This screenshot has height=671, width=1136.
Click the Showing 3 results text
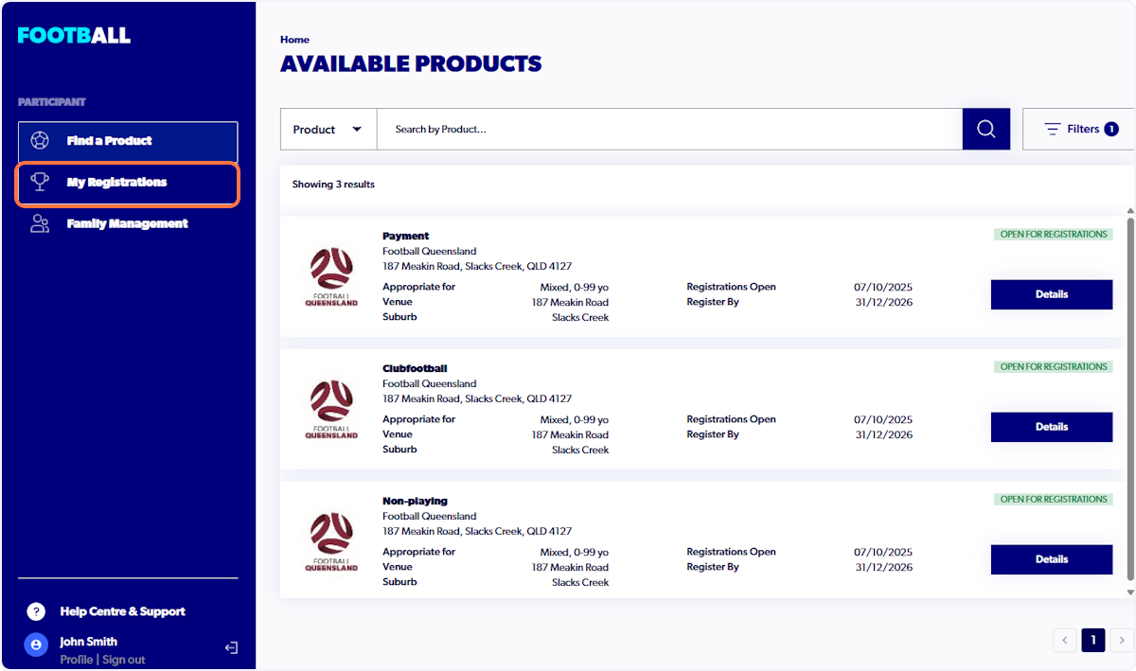pyautogui.click(x=333, y=185)
